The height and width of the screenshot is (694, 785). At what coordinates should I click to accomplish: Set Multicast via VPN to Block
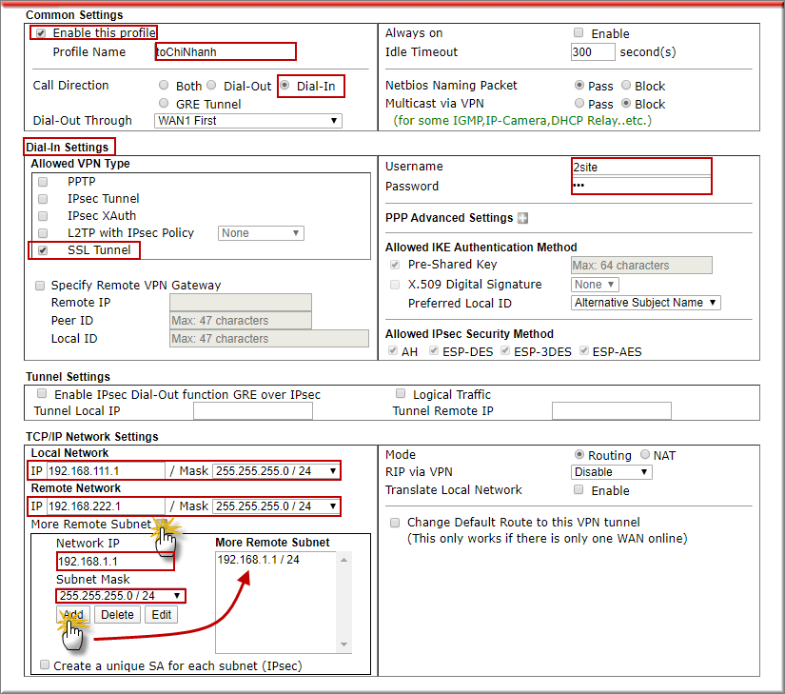(x=626, y=103)
